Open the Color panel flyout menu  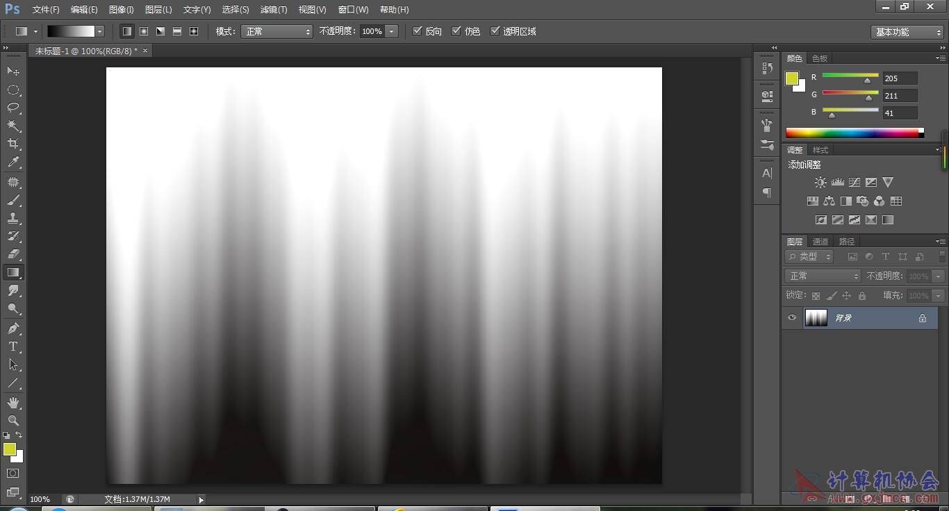(940, 58)
